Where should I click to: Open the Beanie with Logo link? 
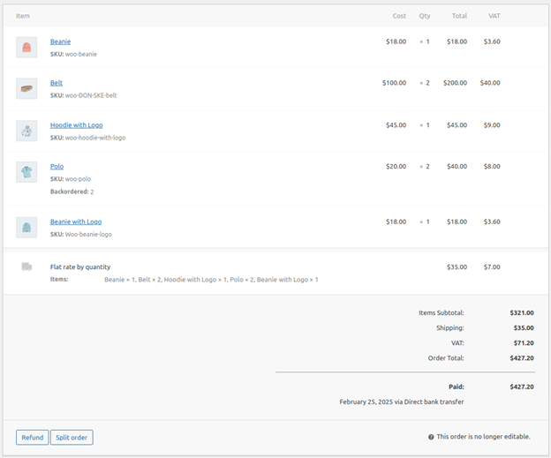76,222
